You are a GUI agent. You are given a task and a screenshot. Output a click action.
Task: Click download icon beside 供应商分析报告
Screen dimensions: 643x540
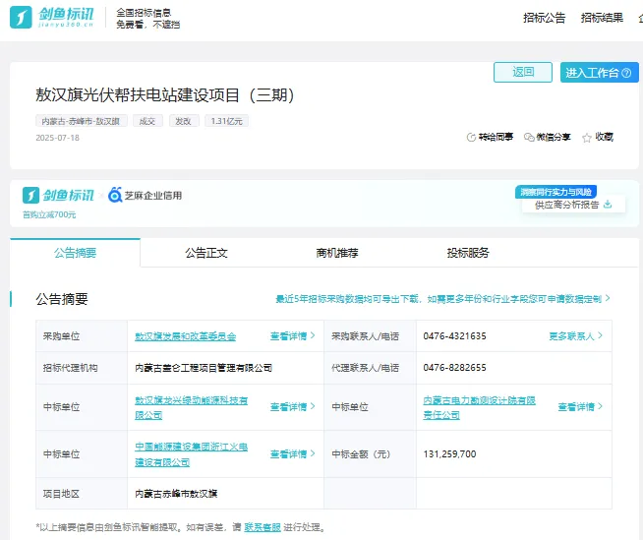pyautogui.click(x=608, y=205)
